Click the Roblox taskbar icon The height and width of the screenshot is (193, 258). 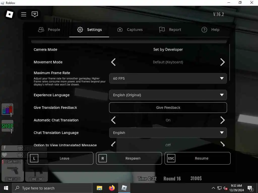pyautogui.click(x=124, y=188)
